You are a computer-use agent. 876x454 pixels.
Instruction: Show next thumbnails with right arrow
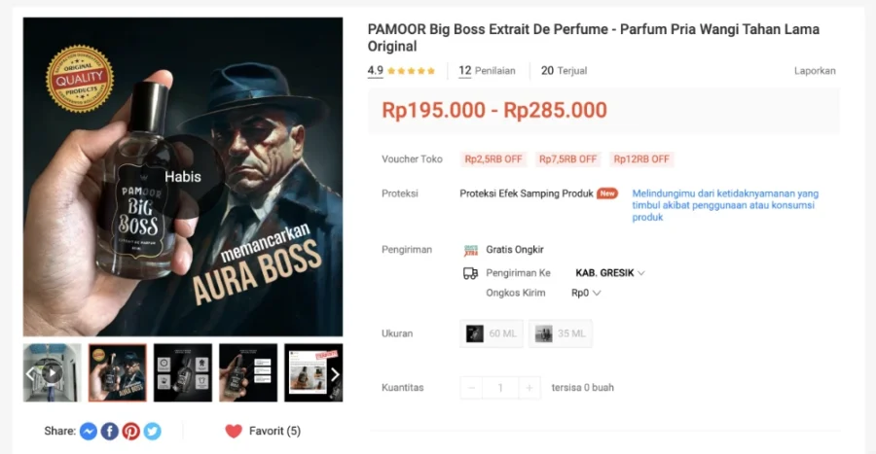(335, 374)
